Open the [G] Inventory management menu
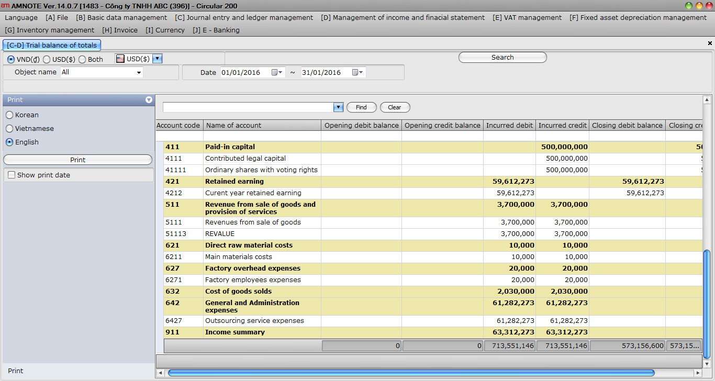This screenshot has height=381, width=715. pyautogui.click(x=50, y=30)
